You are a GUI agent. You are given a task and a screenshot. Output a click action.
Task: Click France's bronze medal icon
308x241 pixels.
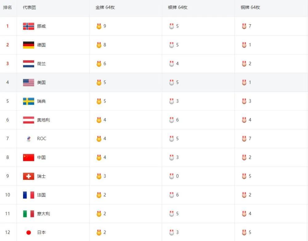tap(244, 195)
